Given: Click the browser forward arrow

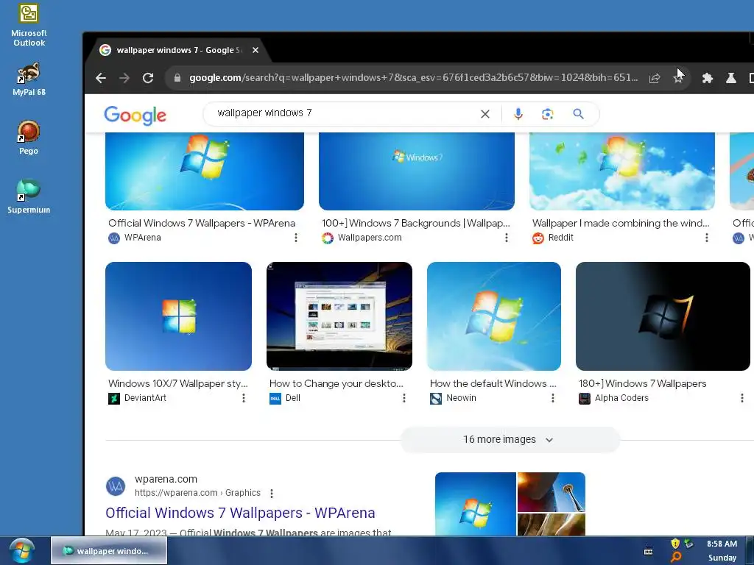Looking at the screenshot, I should 124,78.
